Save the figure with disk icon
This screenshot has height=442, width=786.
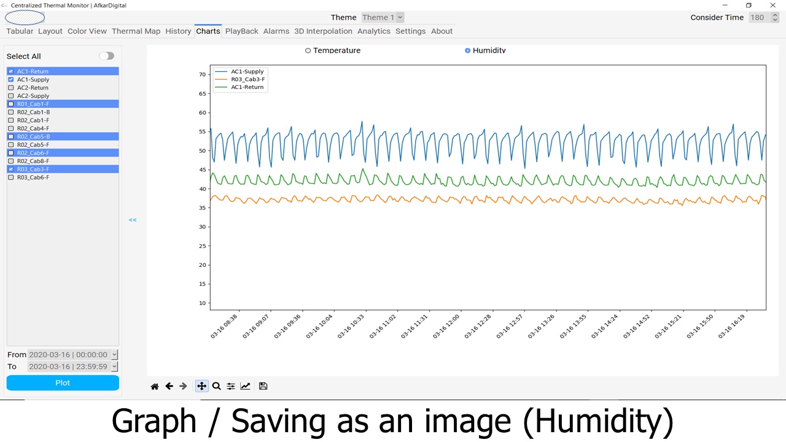coord(263,386)
